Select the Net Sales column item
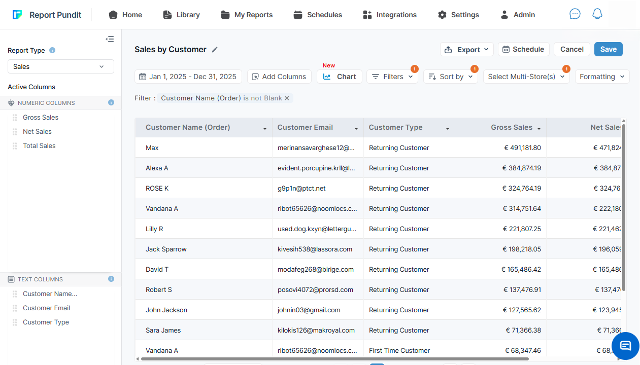 pyautogui.click(x=37, y=131)
